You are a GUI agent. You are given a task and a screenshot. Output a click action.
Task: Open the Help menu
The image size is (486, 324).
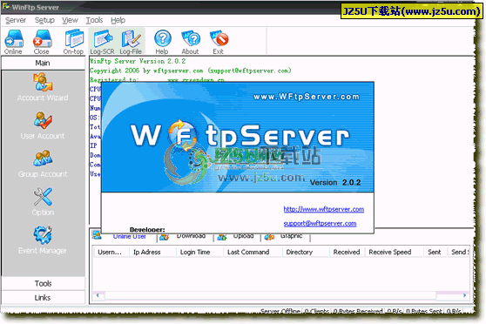pos(118,20)
